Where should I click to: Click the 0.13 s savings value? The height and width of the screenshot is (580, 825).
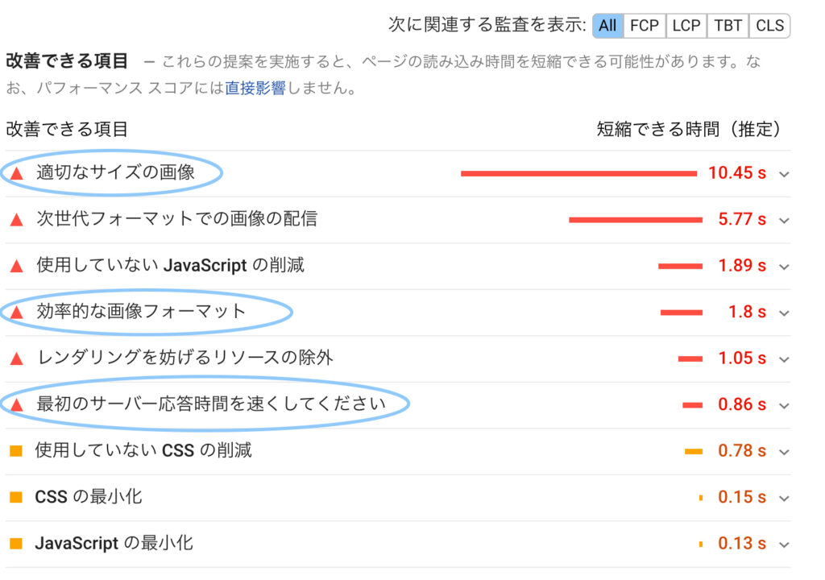click(742, 543)
